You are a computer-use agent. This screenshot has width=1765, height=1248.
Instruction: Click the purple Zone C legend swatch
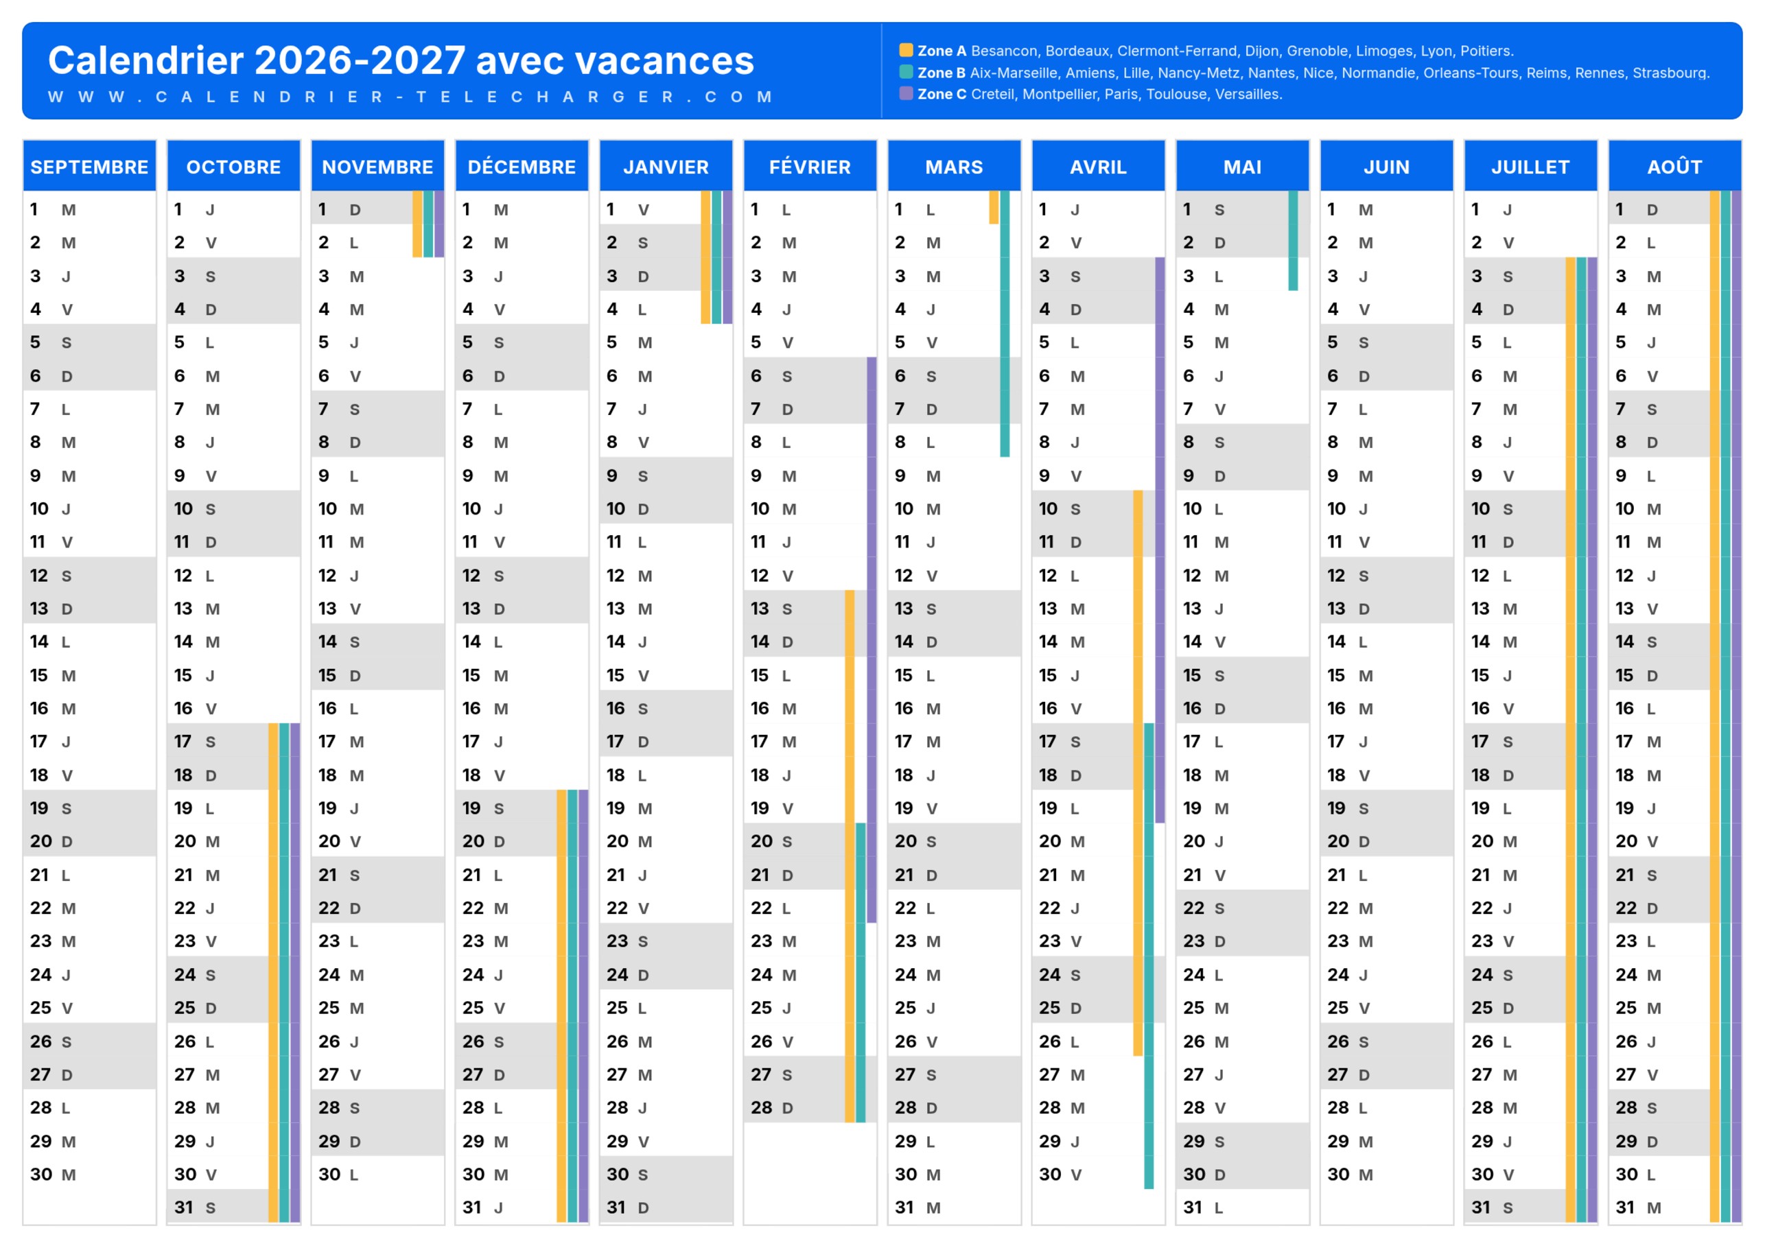(906, 94)
